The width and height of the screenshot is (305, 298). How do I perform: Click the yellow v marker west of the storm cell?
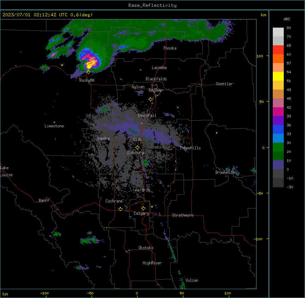point(62,65)
